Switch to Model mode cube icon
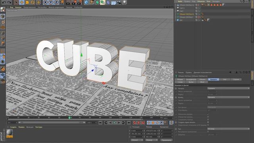254x143 pixels. tap(3, 16)
